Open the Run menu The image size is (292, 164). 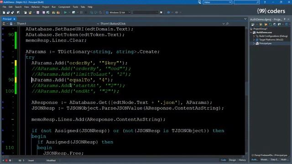click(x=54, y=7)
